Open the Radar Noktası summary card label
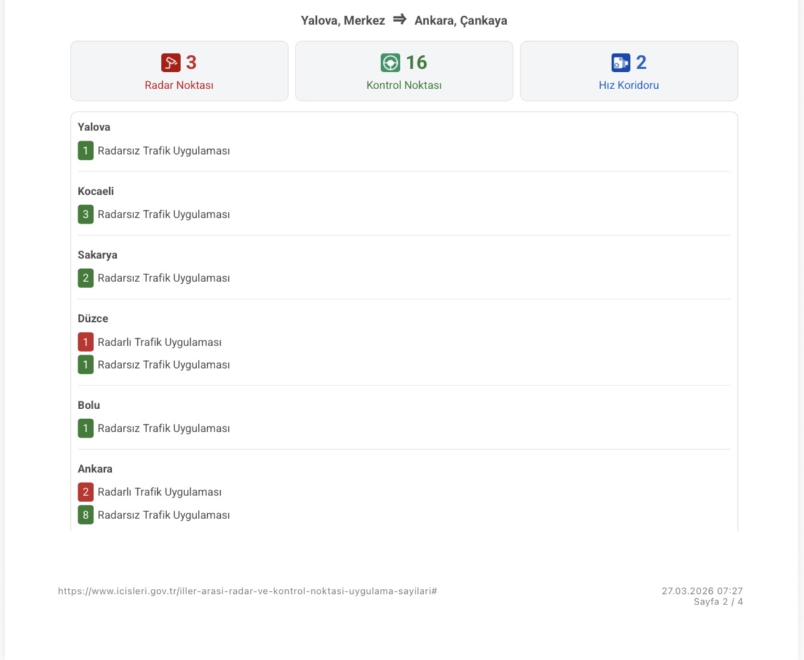 tap(179, 85)
